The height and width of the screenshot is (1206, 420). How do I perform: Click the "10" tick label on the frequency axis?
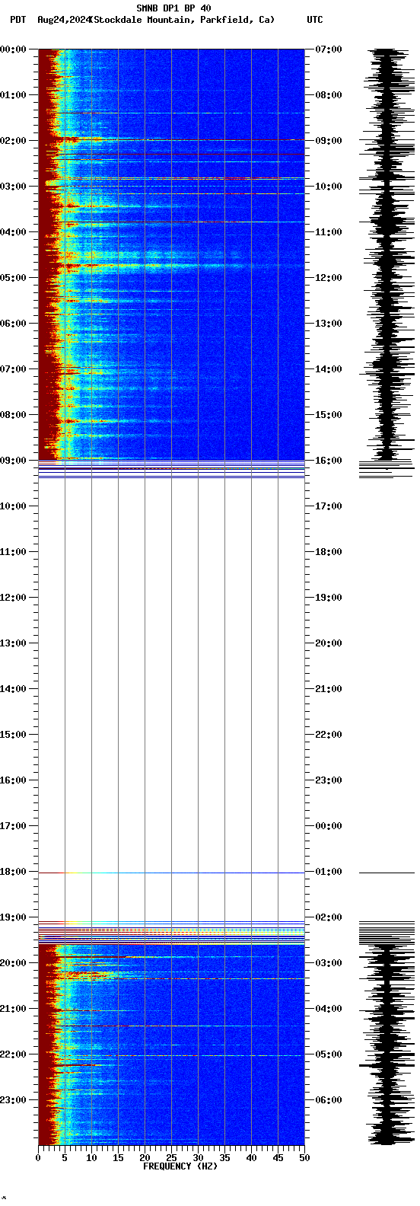(x=91, y=1158)
